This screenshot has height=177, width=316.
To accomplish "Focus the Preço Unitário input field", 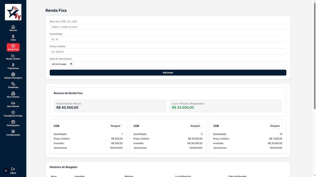I will click(168, 52).
